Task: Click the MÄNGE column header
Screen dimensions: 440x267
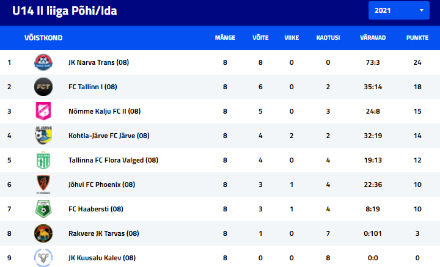Action: pyautogui.click(x=225, y=38)
